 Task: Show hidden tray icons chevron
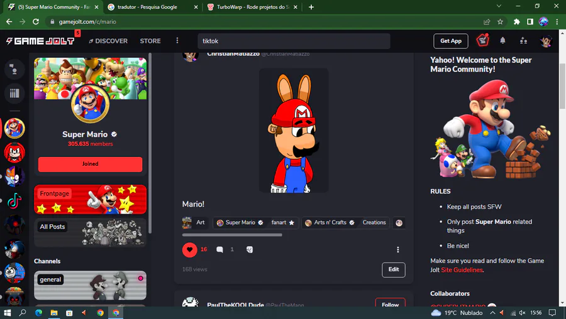tap(492, 313)
